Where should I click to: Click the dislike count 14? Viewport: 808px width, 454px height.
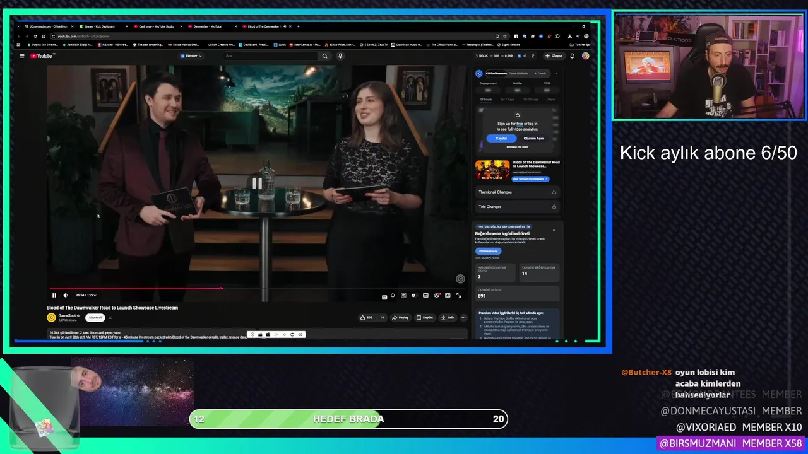381,318
